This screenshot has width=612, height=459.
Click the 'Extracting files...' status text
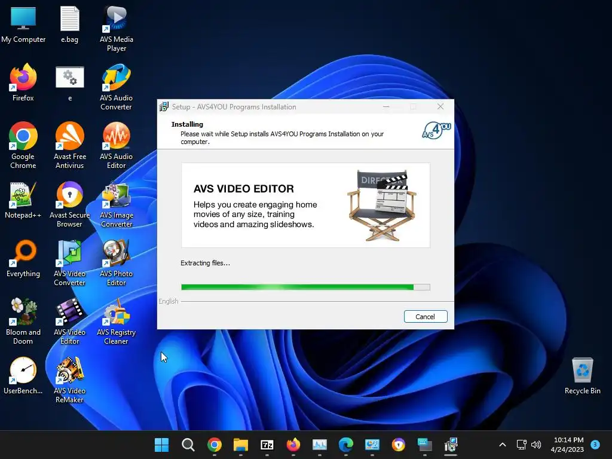(x=205, y=263)
